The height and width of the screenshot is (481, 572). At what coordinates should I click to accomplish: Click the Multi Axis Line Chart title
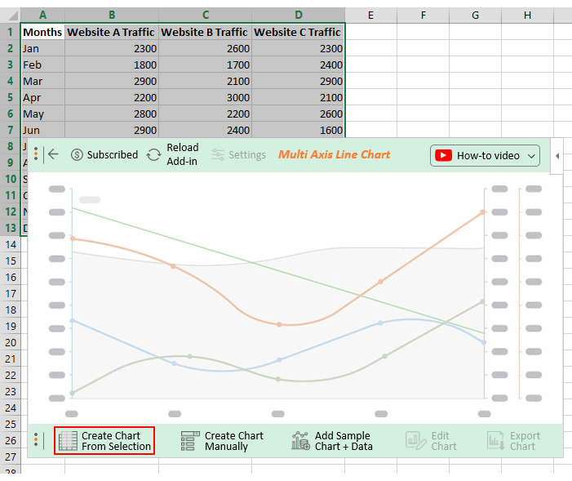pos(335,154)
